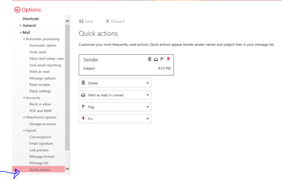The image size is (282, 179).
Task: Open the Mark as read or unread dropdown
Action: pos(148,95)
